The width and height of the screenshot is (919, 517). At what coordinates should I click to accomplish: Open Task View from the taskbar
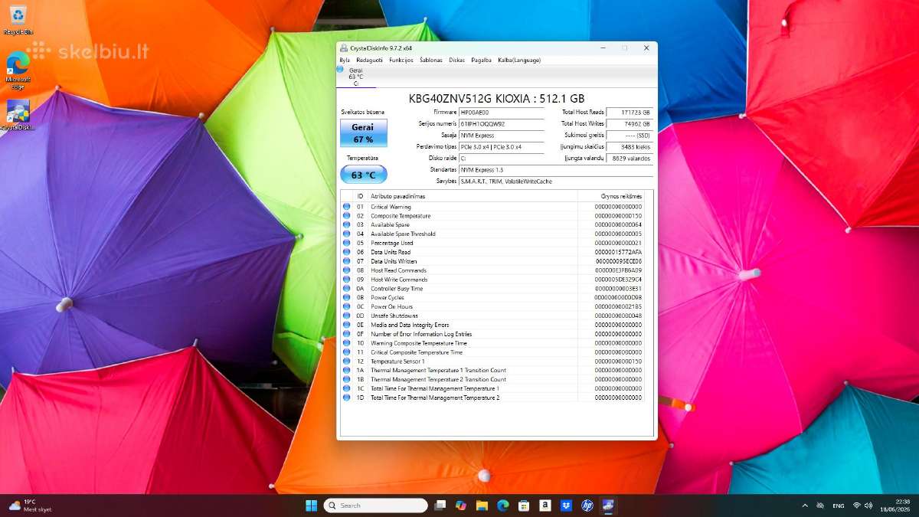(440, 506)
